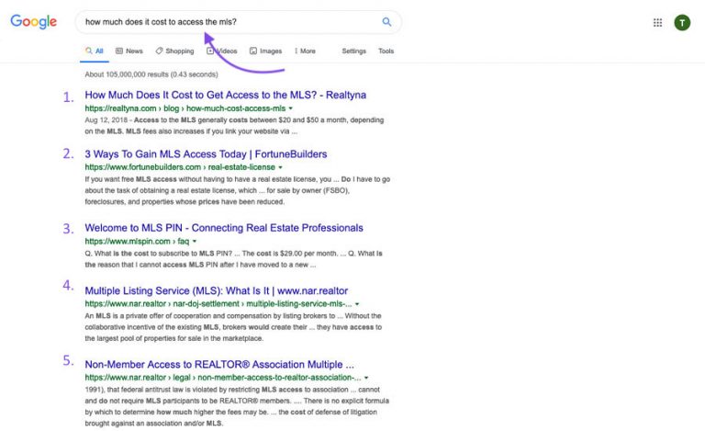705x431 pixels.
Task: Select the All results tab
Action: coord(95,51)
